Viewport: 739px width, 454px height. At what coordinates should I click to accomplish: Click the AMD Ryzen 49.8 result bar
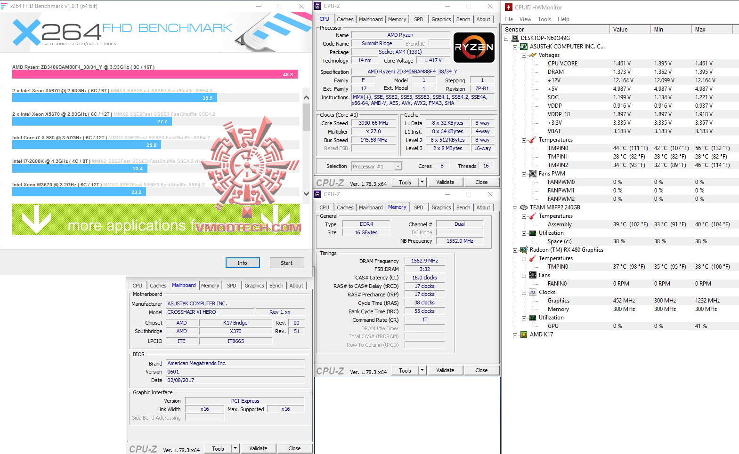pos(155,74)
